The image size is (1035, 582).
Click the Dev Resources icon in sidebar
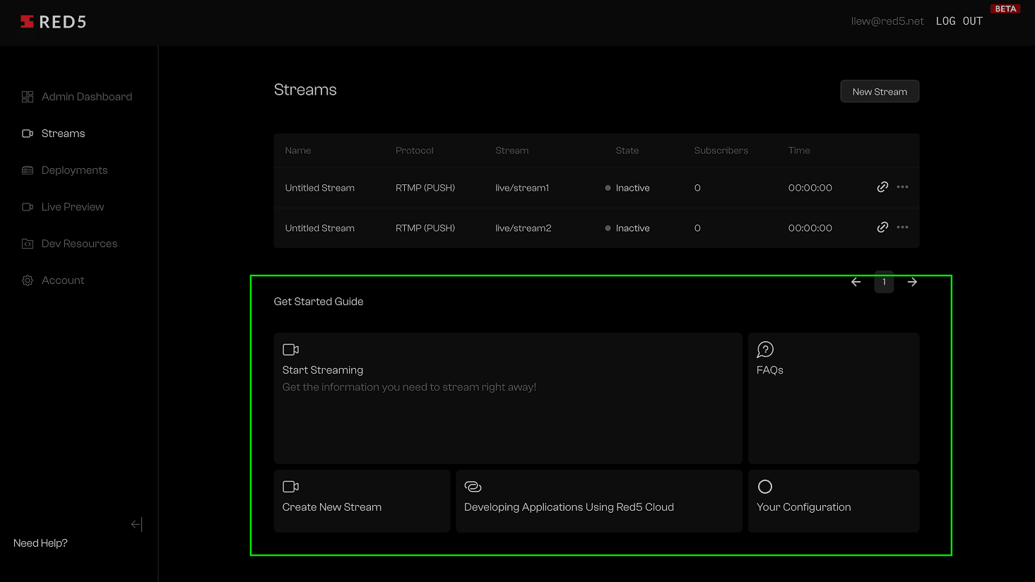[28, 244]
